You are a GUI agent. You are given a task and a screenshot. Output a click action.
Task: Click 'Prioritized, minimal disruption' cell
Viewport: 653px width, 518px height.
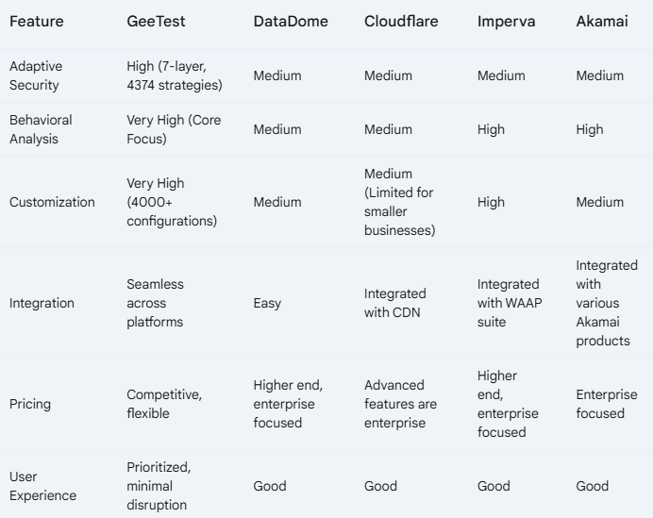pyautogui.click(x=159, y=486)
